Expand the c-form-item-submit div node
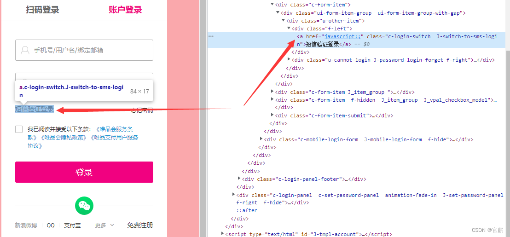The height and width of the screenshot is (237, 510). pos(272,115)
